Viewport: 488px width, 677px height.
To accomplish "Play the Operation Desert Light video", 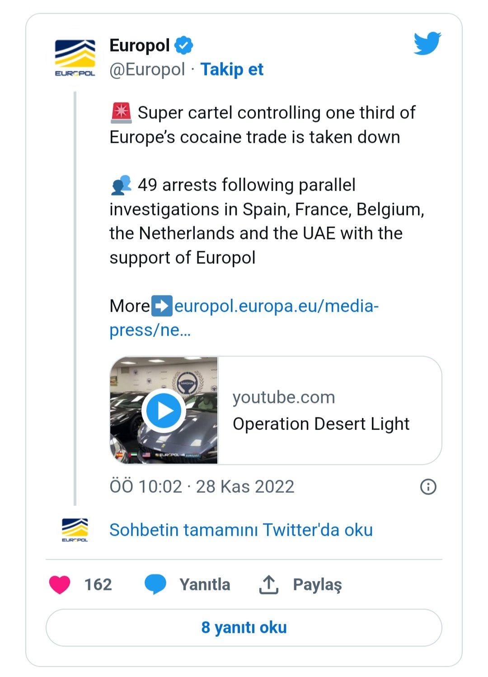I will (164, 411).
